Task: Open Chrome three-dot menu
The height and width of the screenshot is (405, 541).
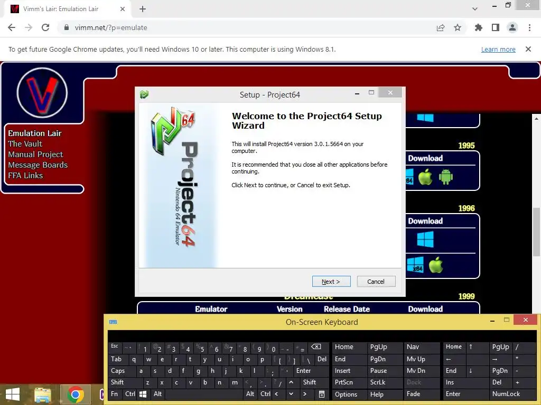Action: [529, 27]
